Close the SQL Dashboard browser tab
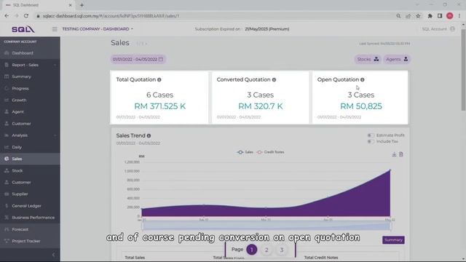The image size is (466, 262). pyautogui.click(x=70, y=5)
